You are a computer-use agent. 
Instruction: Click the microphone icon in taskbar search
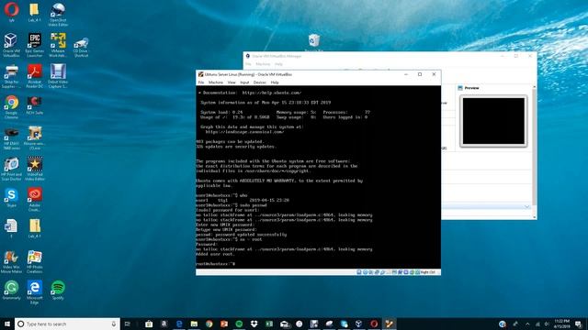pos(114,324)
